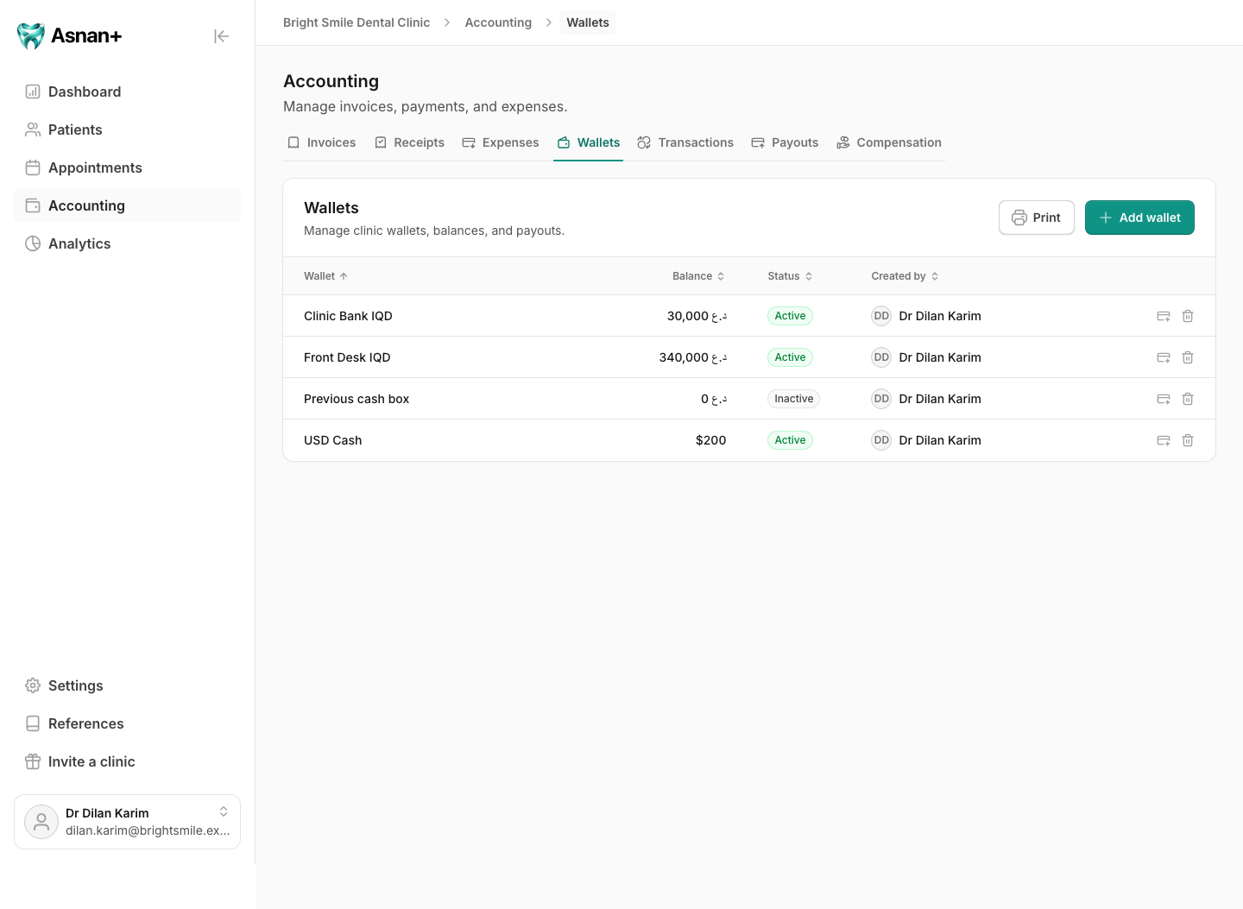1243x909 pixels.
Task: Switch to the Compensation tab
Action: (x=889, y=142)
